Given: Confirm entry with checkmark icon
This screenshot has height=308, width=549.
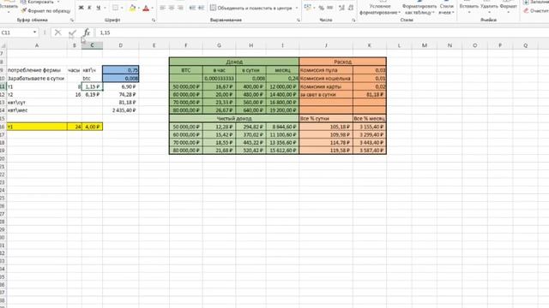Looking at the screenshot, I should coord(72,33).
